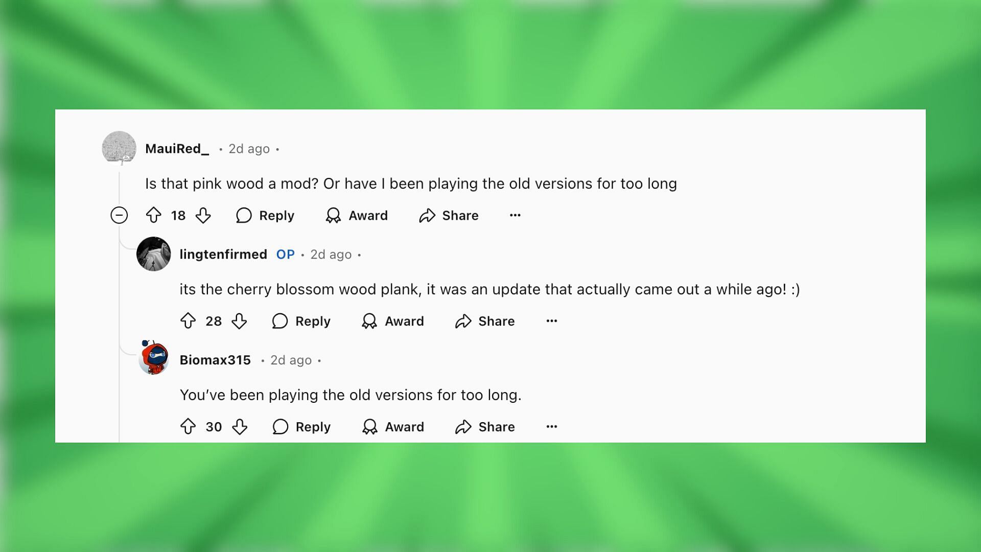Click the collapse toggle on MauiRed_ thread
The image size is (981, 552).
tap(119, 215)
